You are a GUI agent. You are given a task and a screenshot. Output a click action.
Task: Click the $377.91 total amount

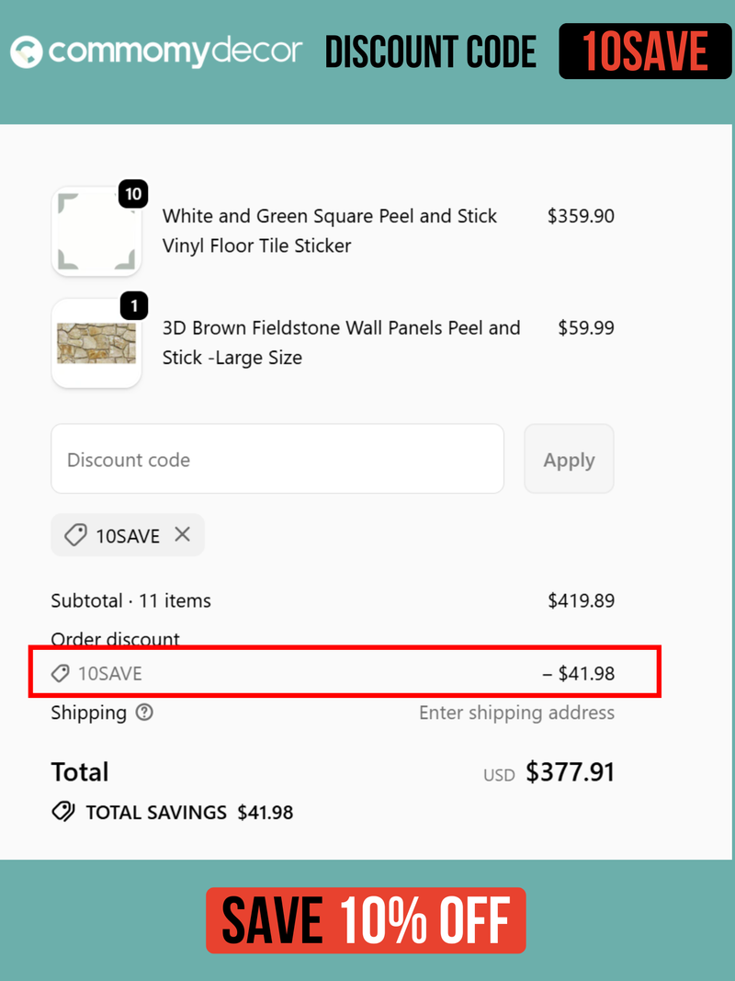(x=570, y=771)
